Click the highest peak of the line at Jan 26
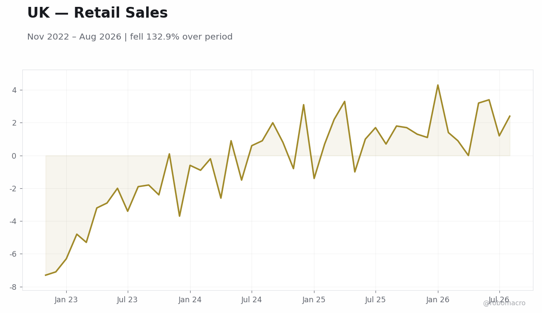 click(x=438, y=85)
